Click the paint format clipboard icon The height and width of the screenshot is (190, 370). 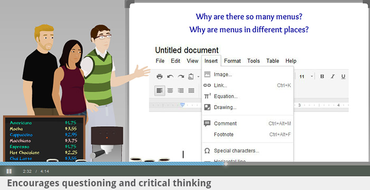click(191, 77)
